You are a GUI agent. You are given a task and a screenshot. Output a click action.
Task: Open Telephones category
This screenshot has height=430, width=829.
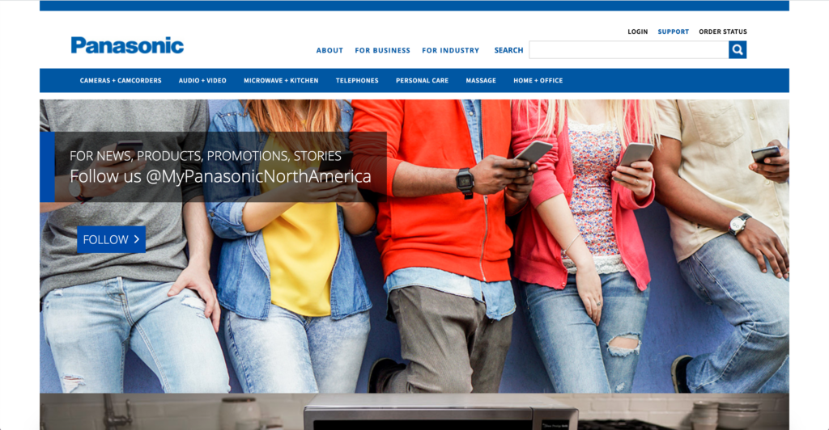click(x=357, y=81)
